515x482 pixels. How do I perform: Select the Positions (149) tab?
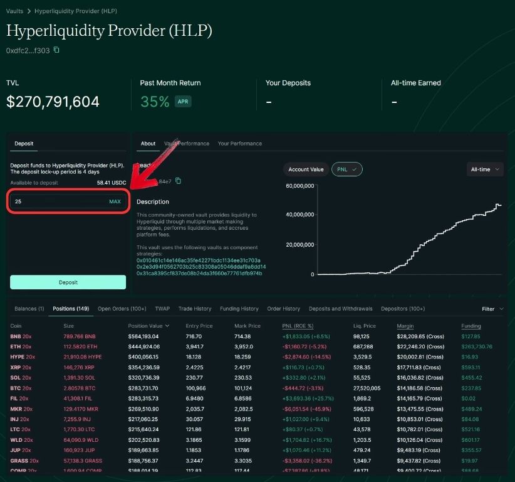[71, 309]
